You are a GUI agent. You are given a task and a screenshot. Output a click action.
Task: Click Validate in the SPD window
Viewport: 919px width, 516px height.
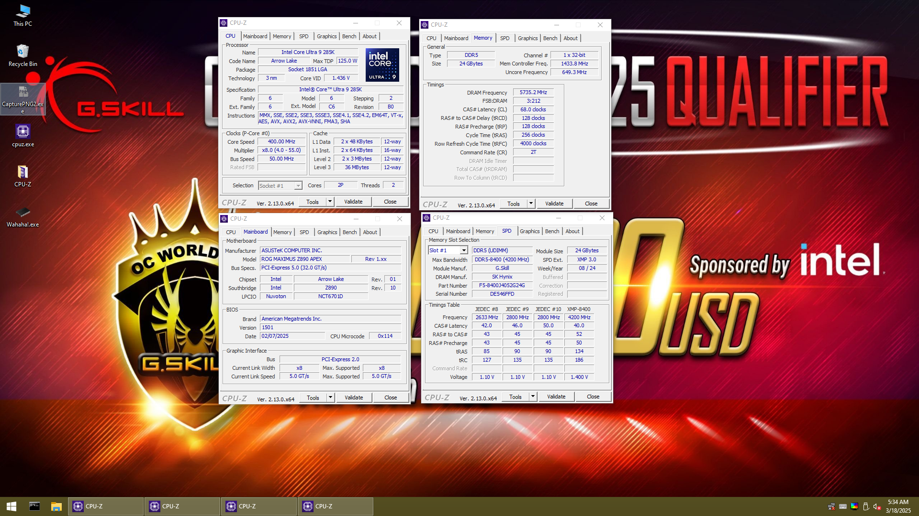click(x=556, y=397)
